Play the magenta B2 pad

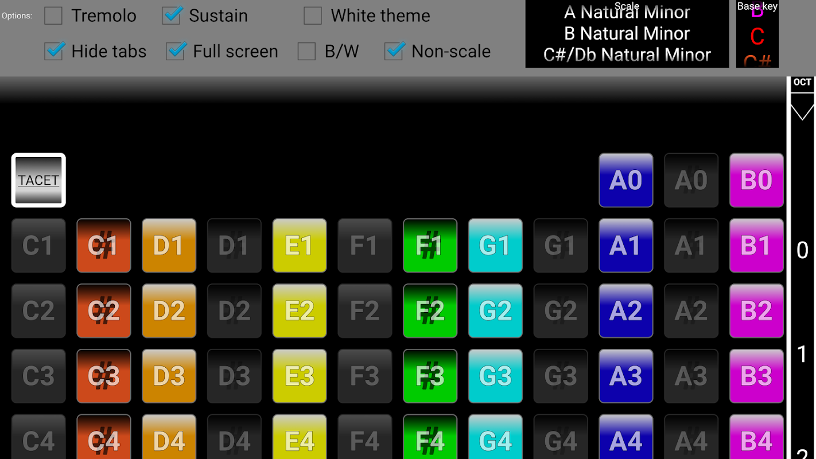(x=756, y=311)
